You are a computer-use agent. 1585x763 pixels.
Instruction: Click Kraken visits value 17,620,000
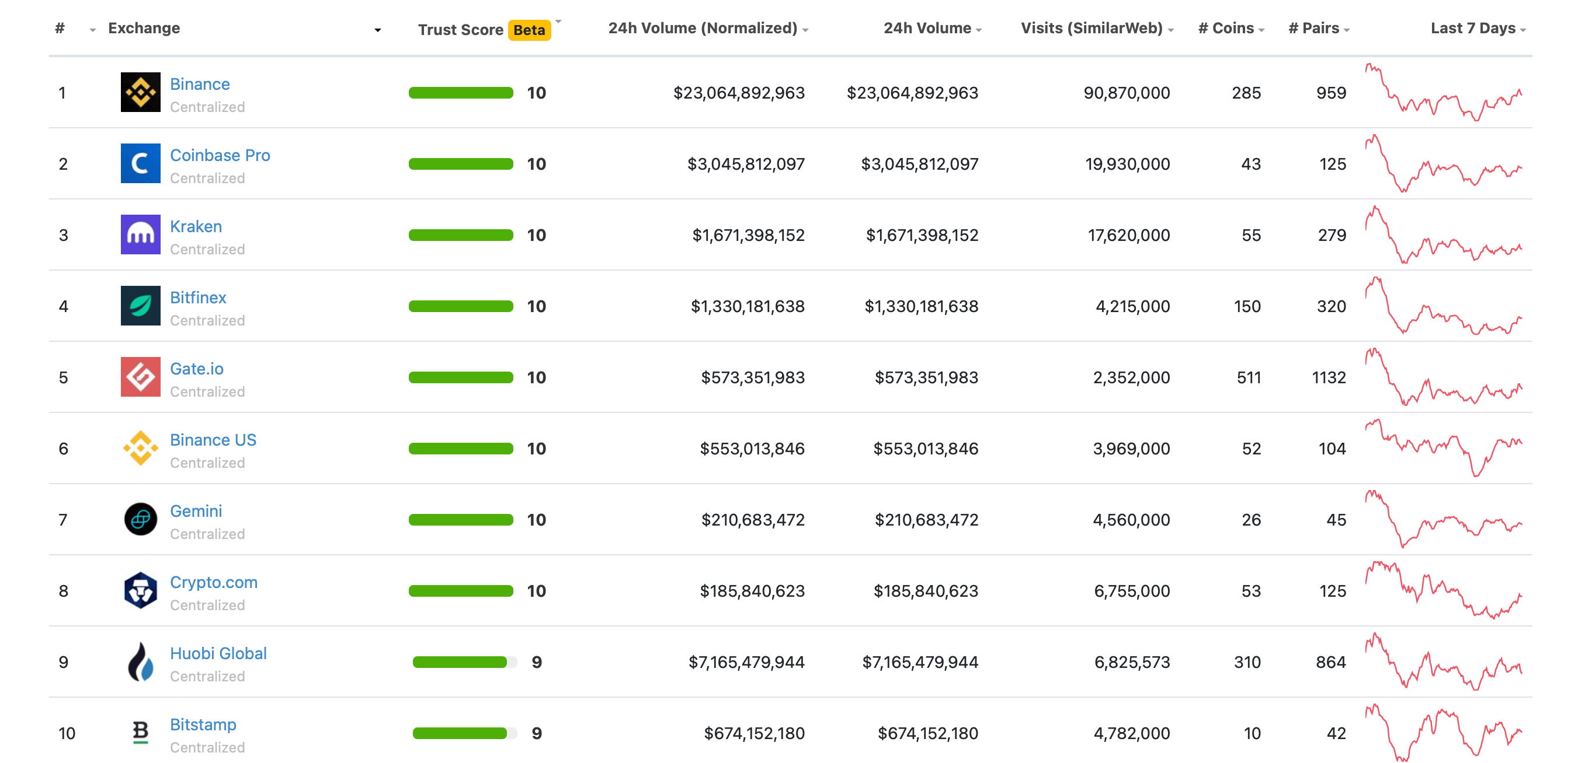[x=1128, y=235]
